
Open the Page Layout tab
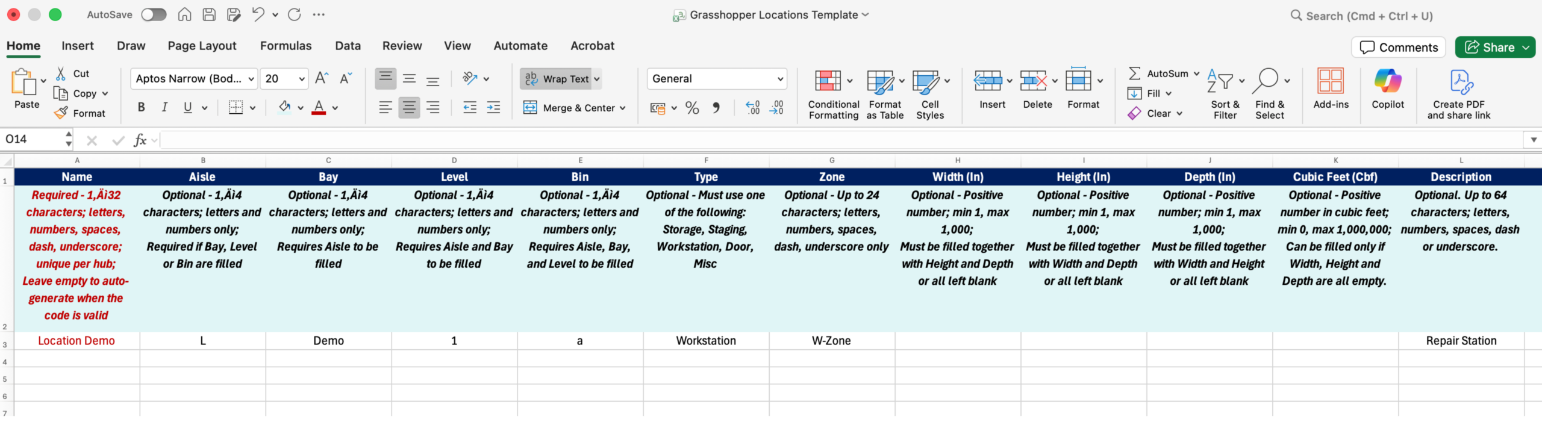point(202,46)
